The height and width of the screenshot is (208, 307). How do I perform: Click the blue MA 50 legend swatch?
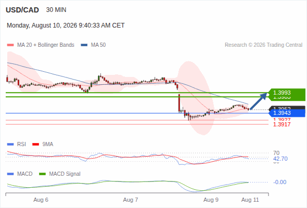click(84, 45)
